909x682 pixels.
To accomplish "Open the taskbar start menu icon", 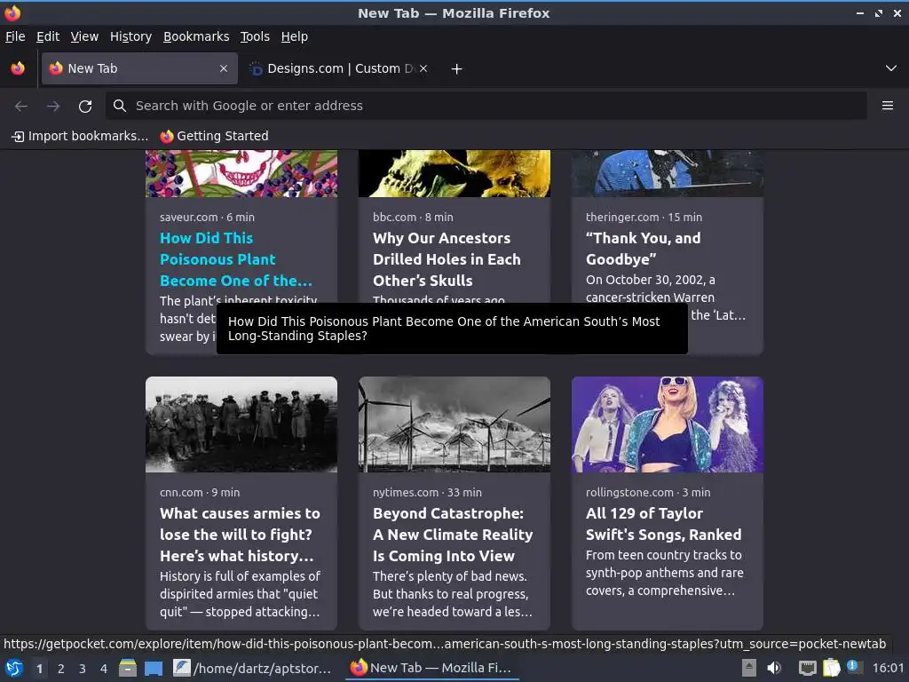I will (14, 669).
